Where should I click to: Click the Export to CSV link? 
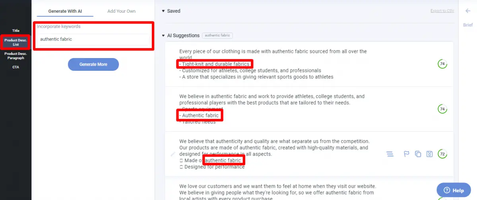442,11
